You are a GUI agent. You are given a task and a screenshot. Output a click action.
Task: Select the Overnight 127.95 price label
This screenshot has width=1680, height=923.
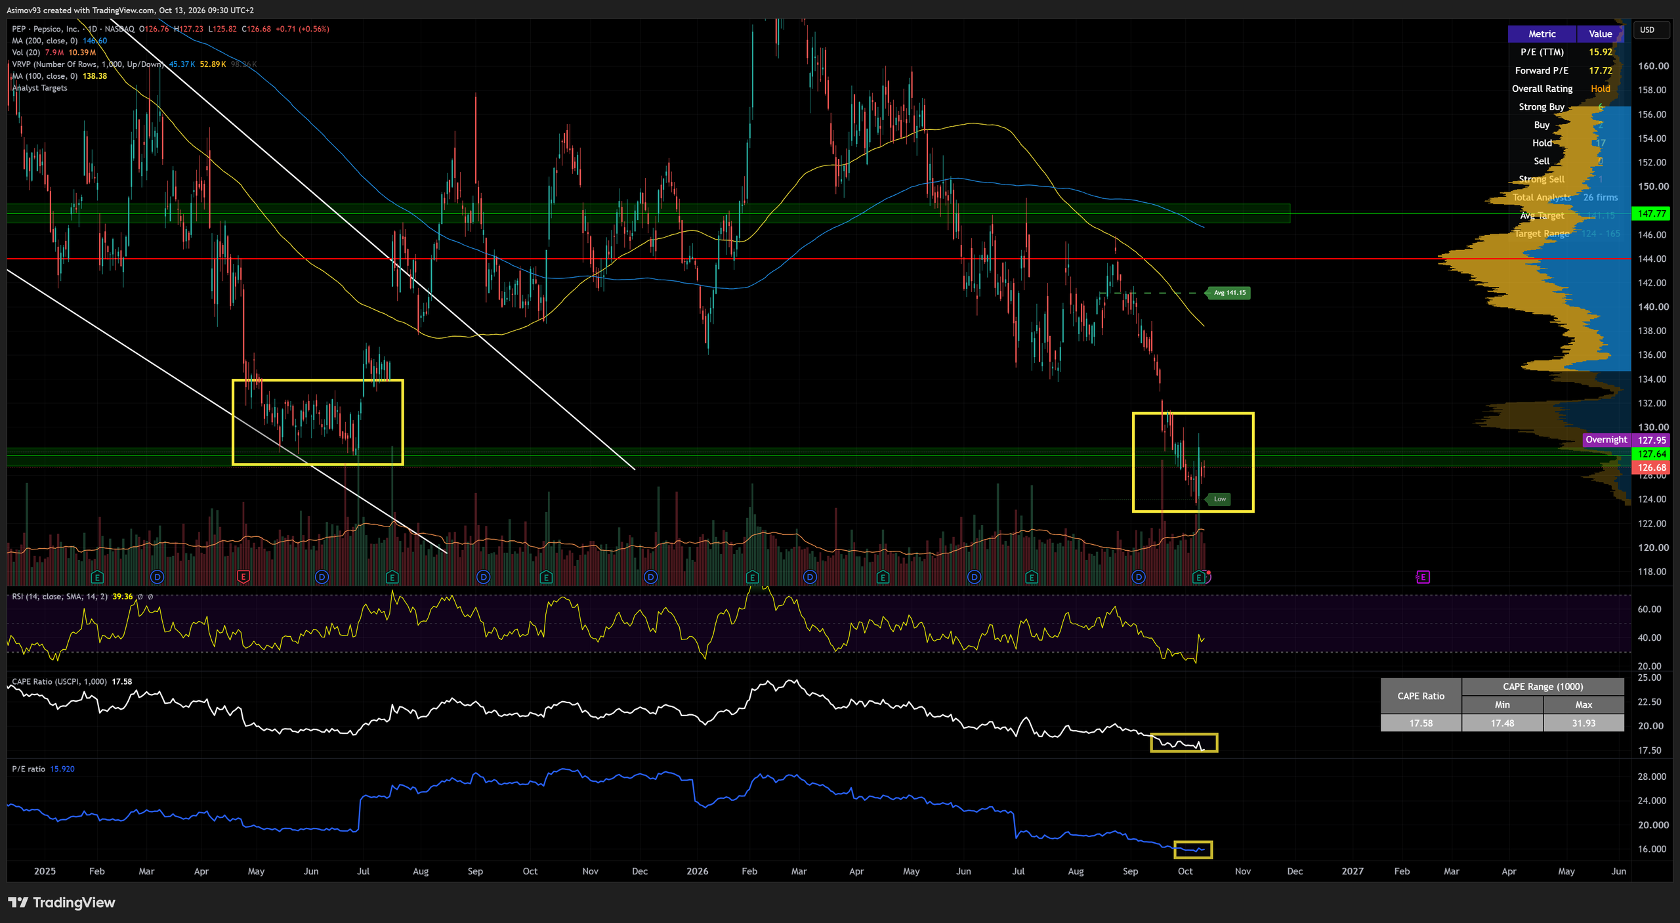1626,440
